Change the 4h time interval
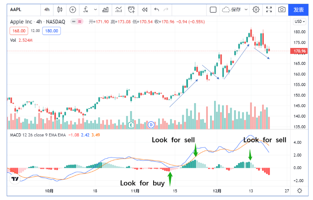Viewport: 313px width, 200px height. click(x=47, y=9)
